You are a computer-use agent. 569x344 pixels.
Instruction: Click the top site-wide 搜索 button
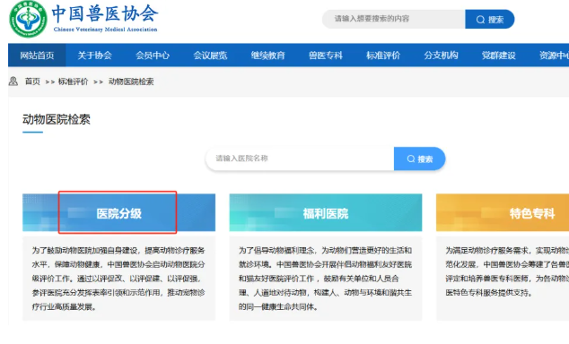[489, 19]
